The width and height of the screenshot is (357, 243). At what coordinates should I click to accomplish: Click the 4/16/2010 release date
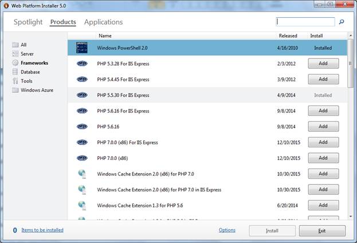pyautogui.click(x=288, y=48)
